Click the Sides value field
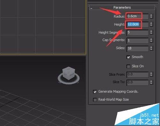 [138, 48]
